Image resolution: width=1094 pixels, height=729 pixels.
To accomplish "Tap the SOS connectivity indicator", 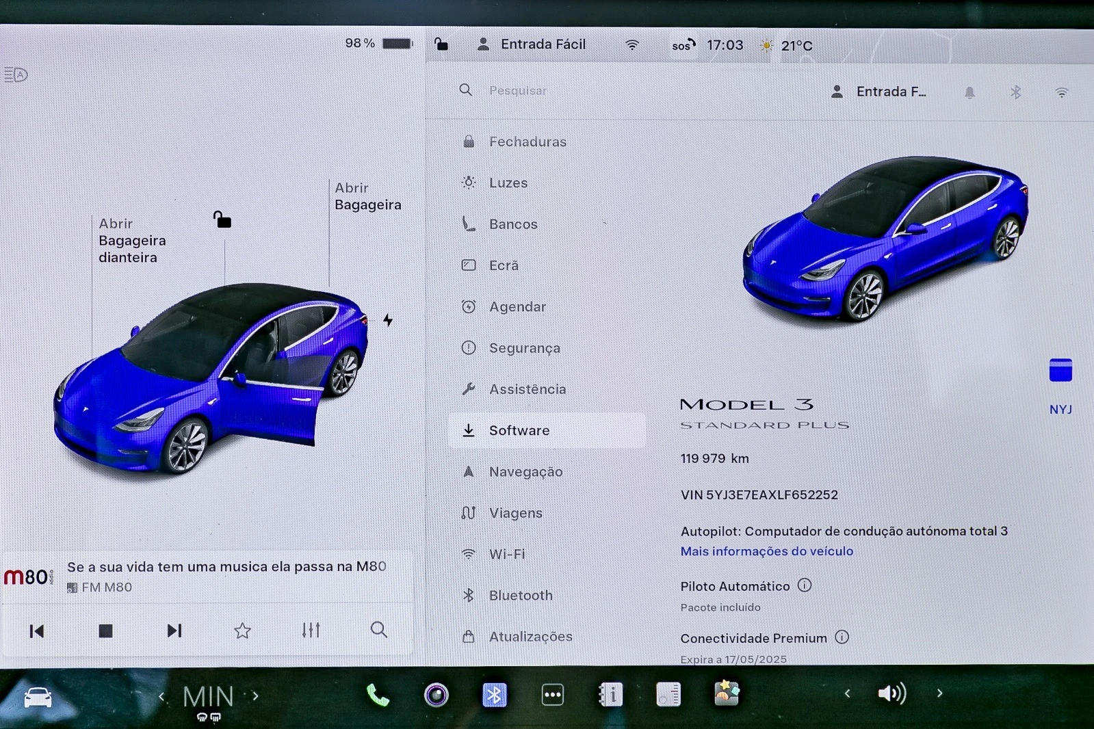I will (683, 45).
